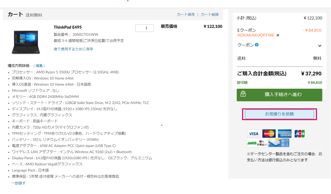Click the coupon help question mark icon
The height and width of the screenshot is (194, 331).
pyautogui.click(x=257, y=45)
